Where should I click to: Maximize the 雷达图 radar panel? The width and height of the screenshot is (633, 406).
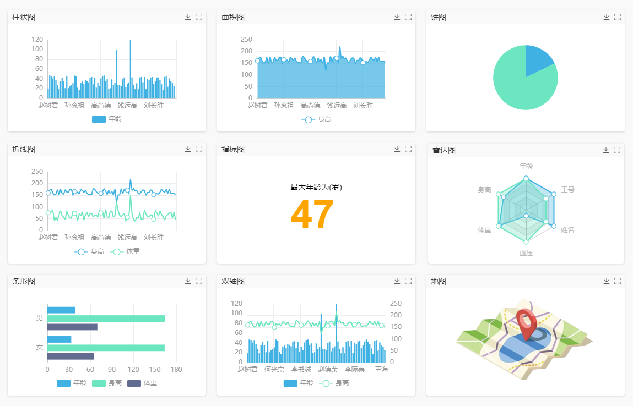coord(617,150)
